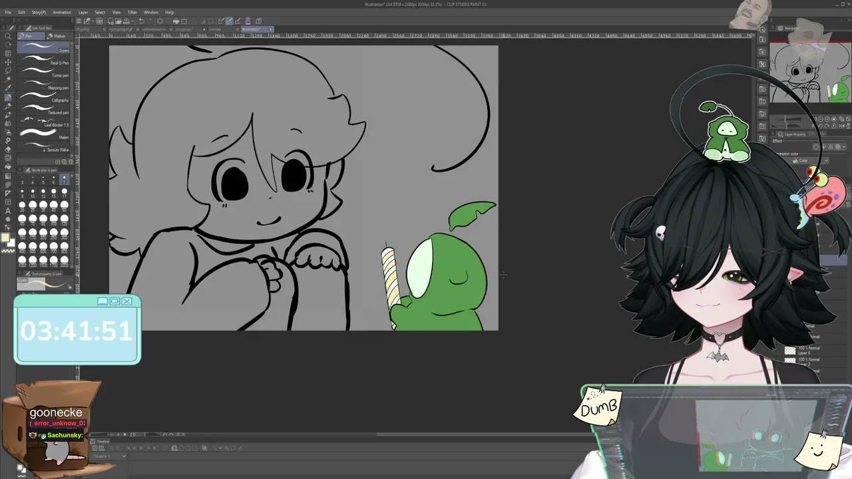This screenshot has width=852, height=479.
Task: Choose brush size 7
Action: tap(65, 180)
